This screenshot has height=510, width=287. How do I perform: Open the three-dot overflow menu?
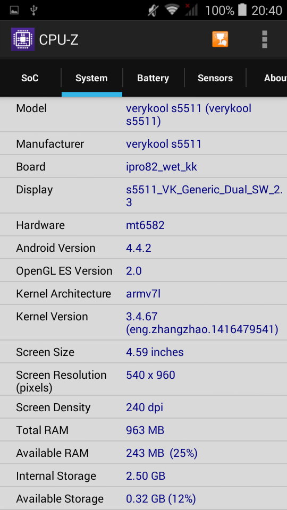click(x=265, y=40)
